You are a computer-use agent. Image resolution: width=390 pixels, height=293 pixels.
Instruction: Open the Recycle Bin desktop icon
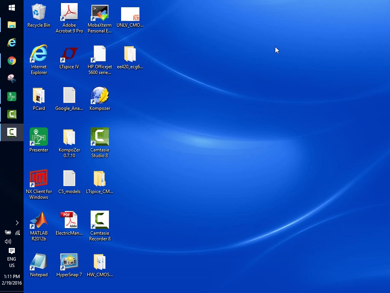pos(39,13)
